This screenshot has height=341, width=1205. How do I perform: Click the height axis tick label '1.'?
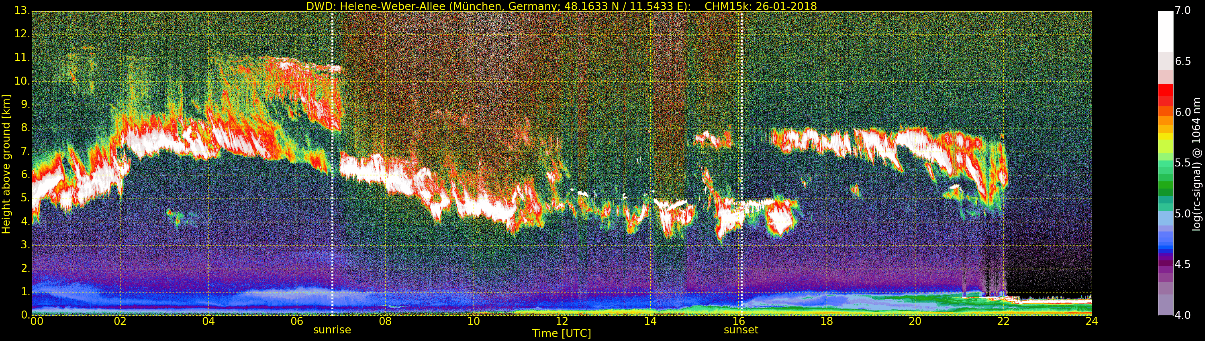click(25, 292)
